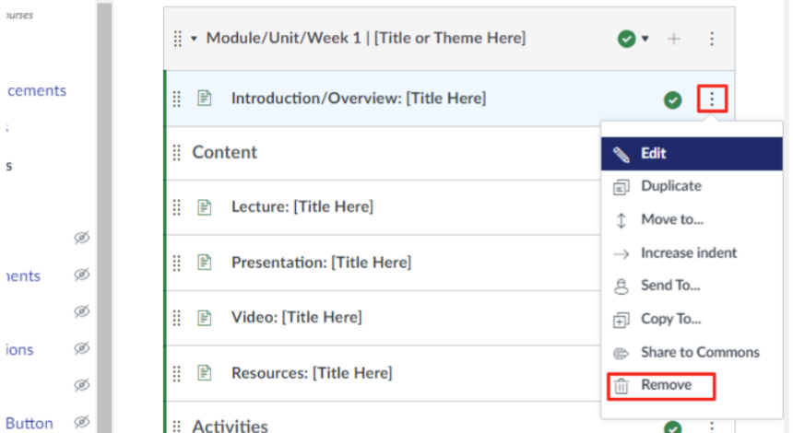Viewport: 793px width, 433px height.
Task: Click page icon beside Lecture item
Action: [205, 207]
